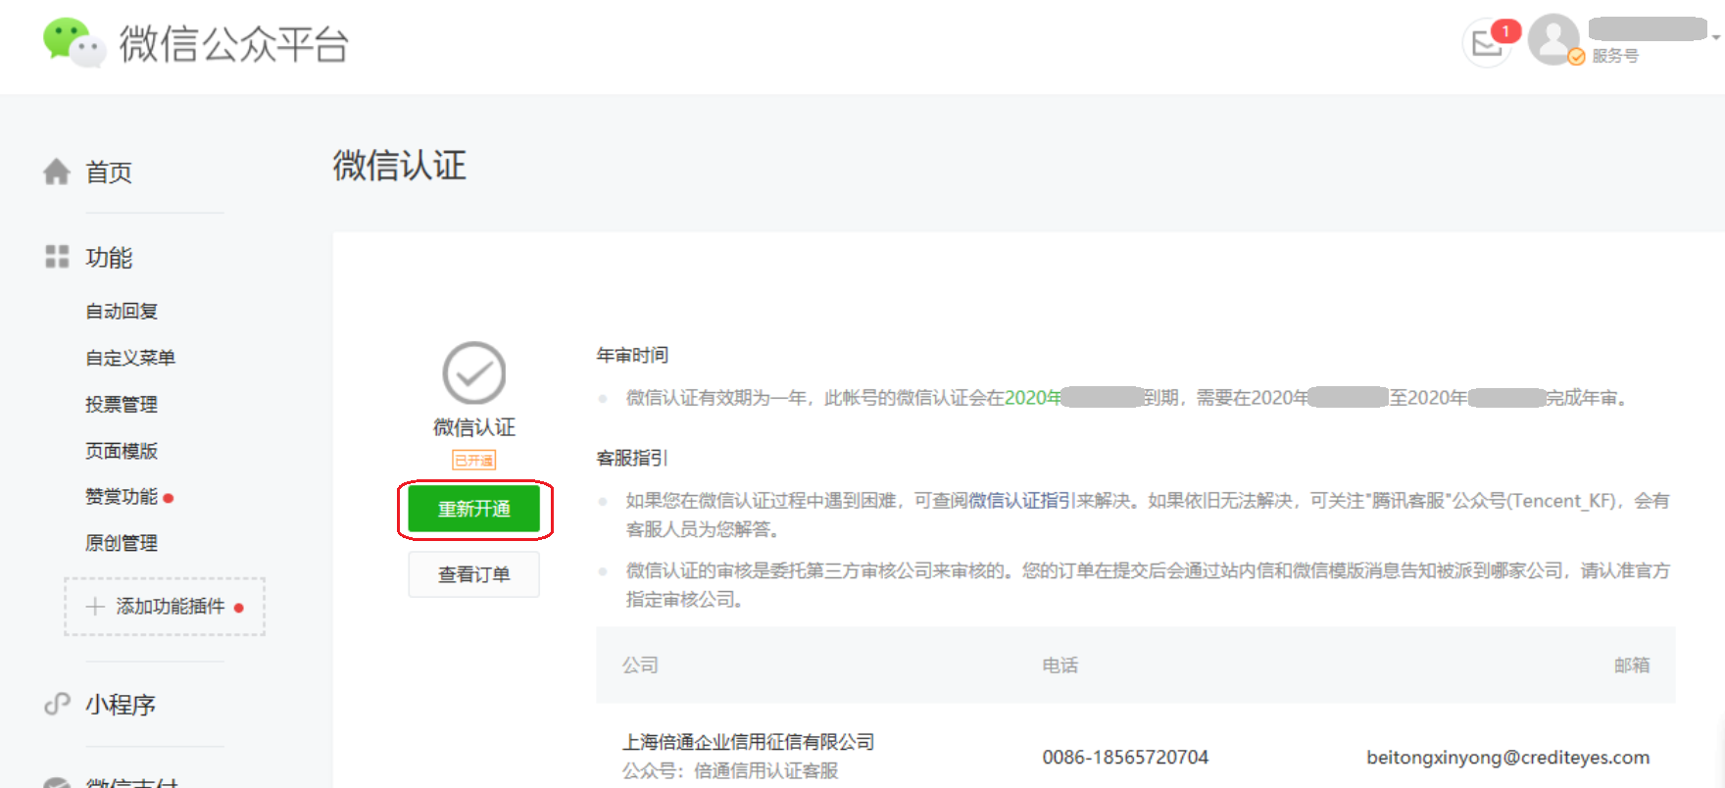Open 自动回复 in sidebar
The width and height of the screenshot is (1725, 788).
pyautogui.click(x=122, y=312)
